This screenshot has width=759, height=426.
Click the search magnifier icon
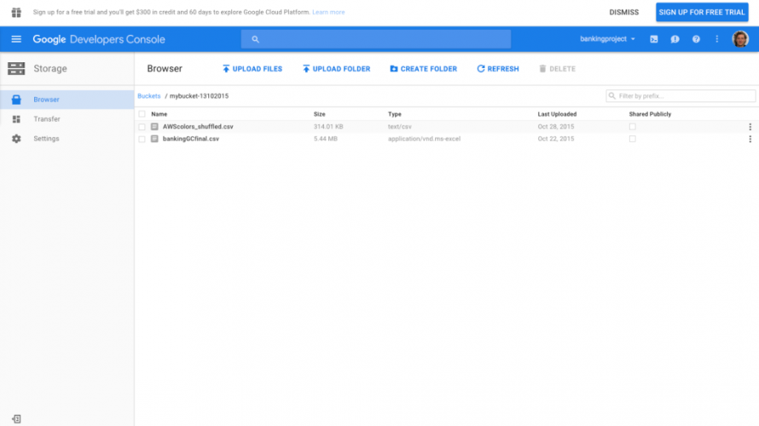[x=255, y=39]
